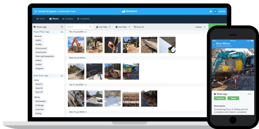Open the hamburger menu in top bar
Screen dimensions: 259x129
pos(35,11)
